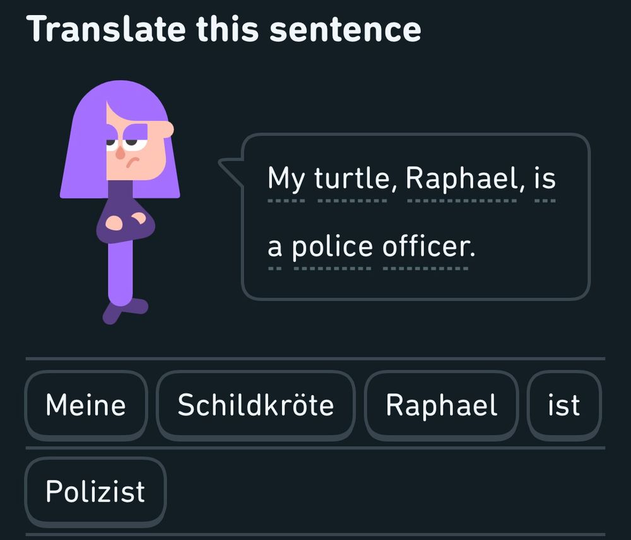Click the "Translate this sentence" heading

coord(225,28)
